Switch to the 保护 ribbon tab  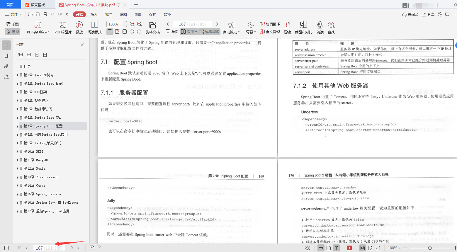click(153, 14)
